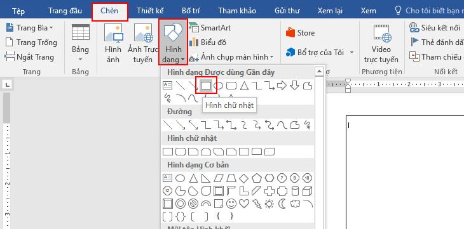Switch to the Bố trí tab
This screenshot has width=464, height=229.
(191, 11)
